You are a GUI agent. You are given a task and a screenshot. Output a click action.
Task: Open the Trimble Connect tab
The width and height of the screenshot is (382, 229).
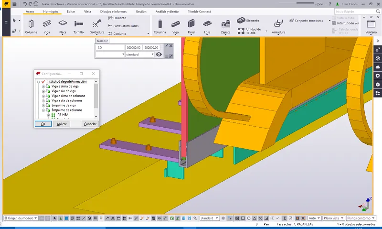pos(199,11)
